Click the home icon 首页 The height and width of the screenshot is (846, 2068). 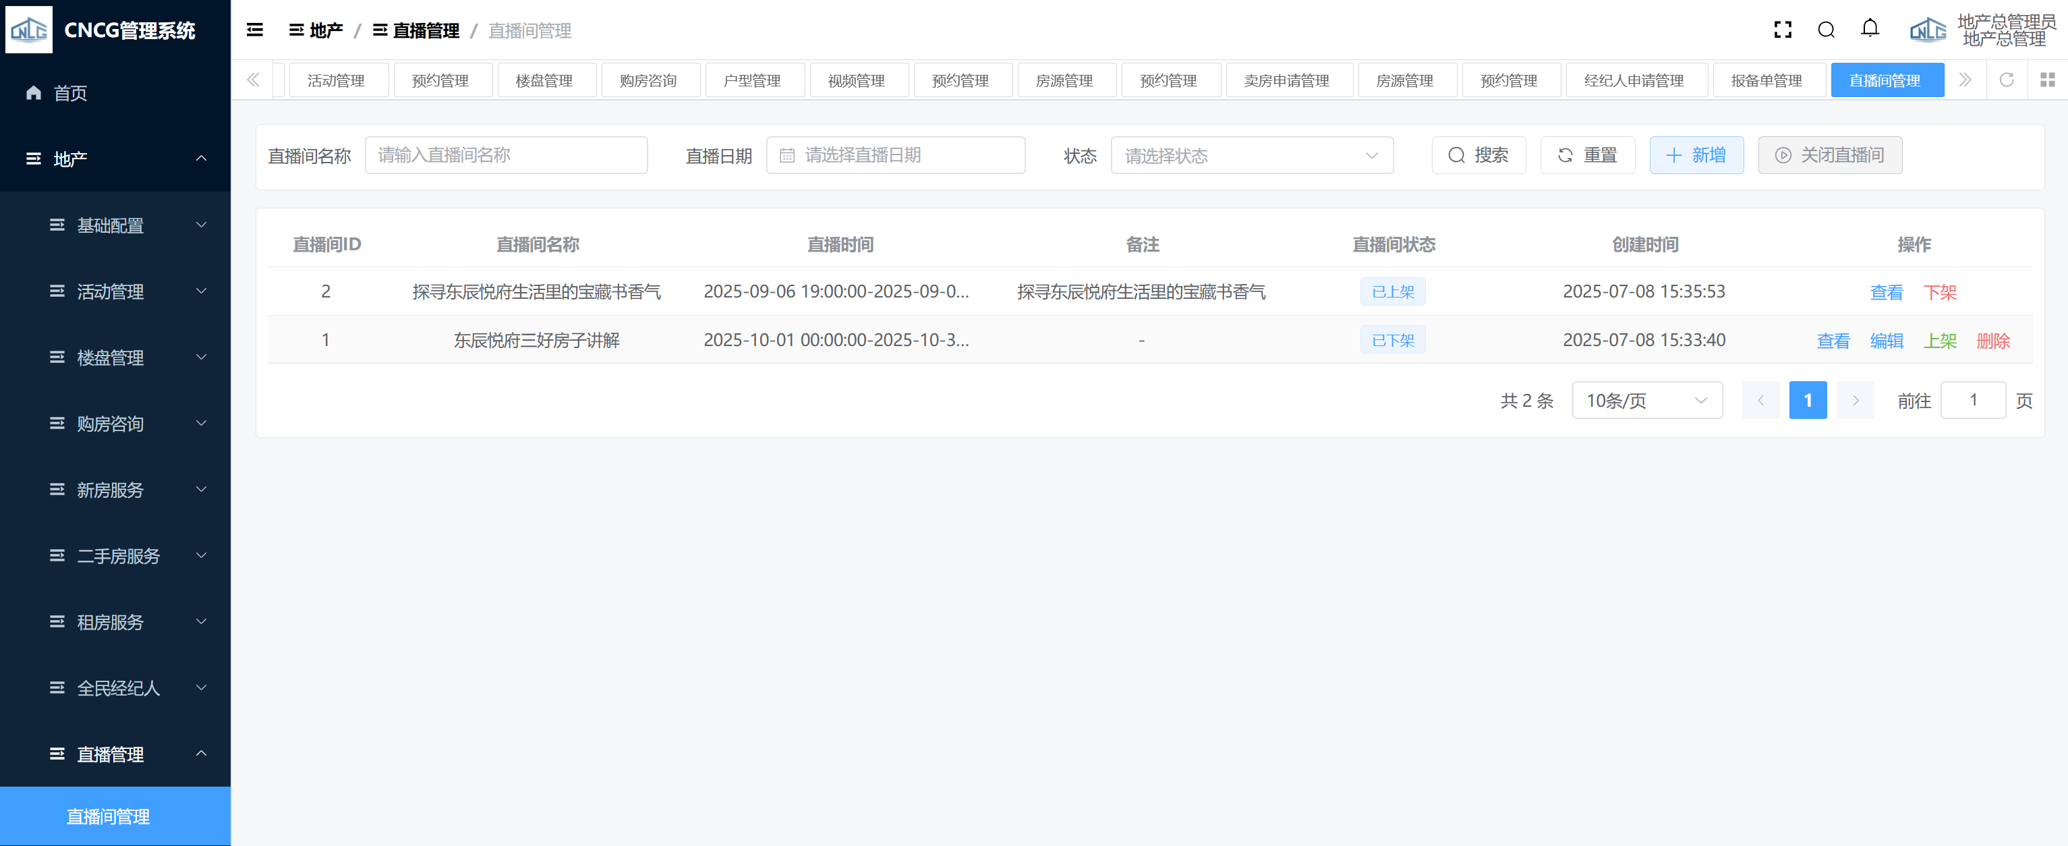(34, 93)
